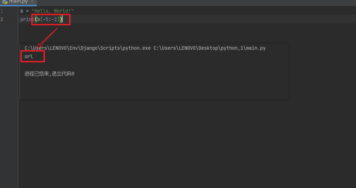356x188 pixels.
Task: Place cursor on variable b in line 1
Action: tap(22, 11)
